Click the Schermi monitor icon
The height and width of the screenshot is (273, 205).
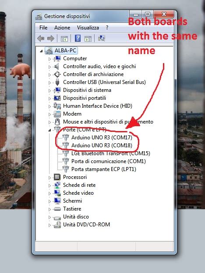tap(57, 201)
